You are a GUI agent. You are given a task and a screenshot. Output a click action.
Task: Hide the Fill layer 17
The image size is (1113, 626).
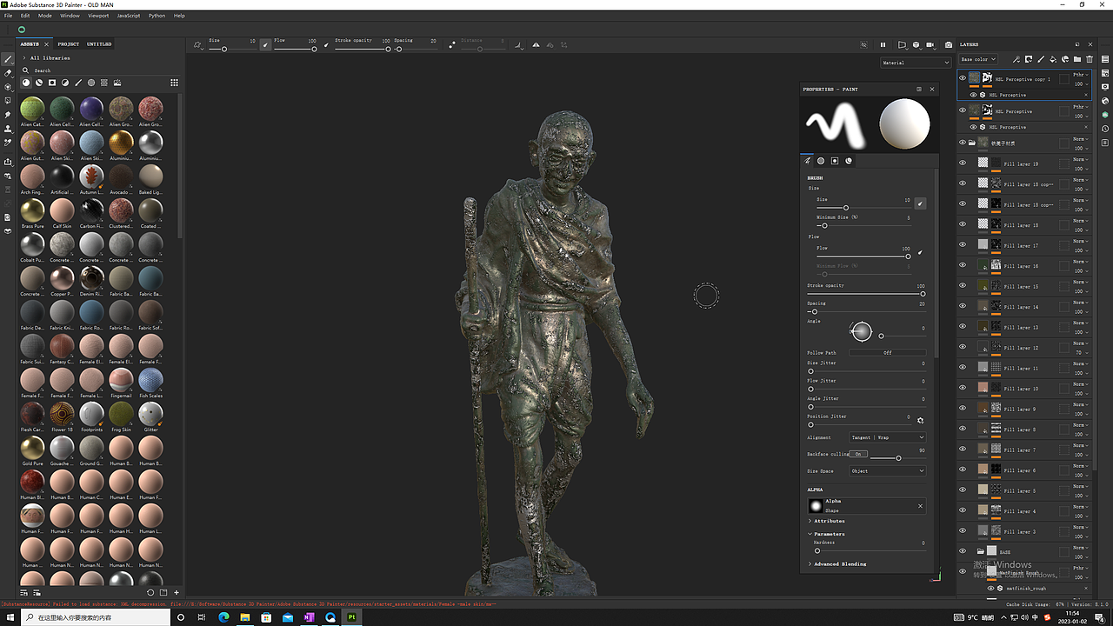[963, 245]
